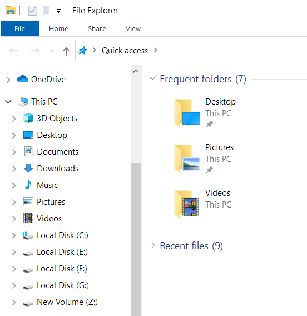Image resolution: width=307 pixels, height=316 pixels.
Task: Open the chevron before Quick access in address bar
Action: [x=95, y=50]
